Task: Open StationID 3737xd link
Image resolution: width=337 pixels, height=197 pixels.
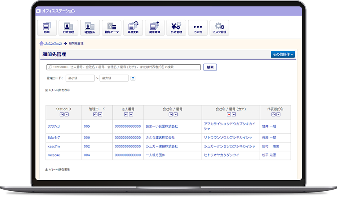Action: (x=54, y=127)
